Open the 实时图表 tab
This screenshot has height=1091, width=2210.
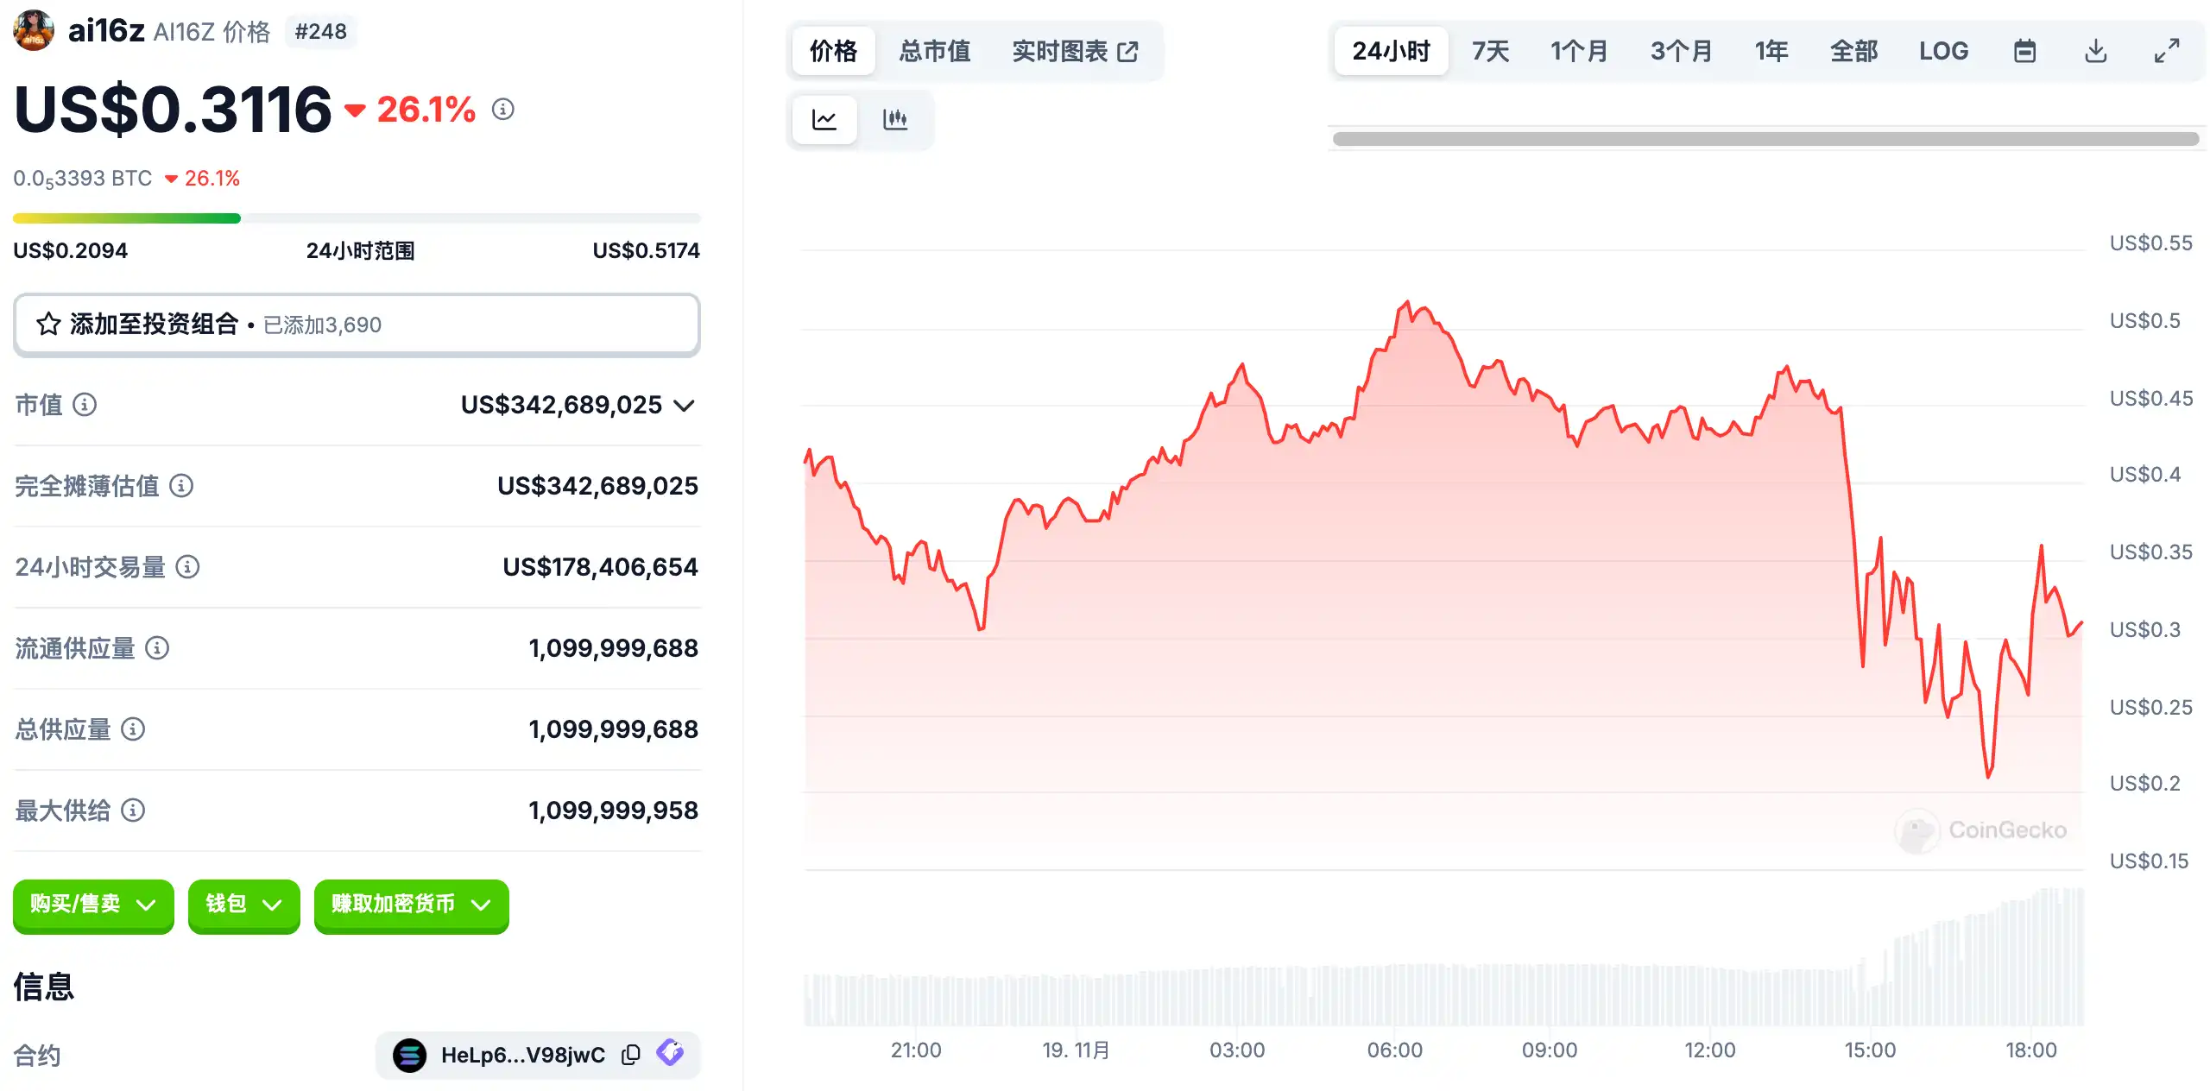1075,52
